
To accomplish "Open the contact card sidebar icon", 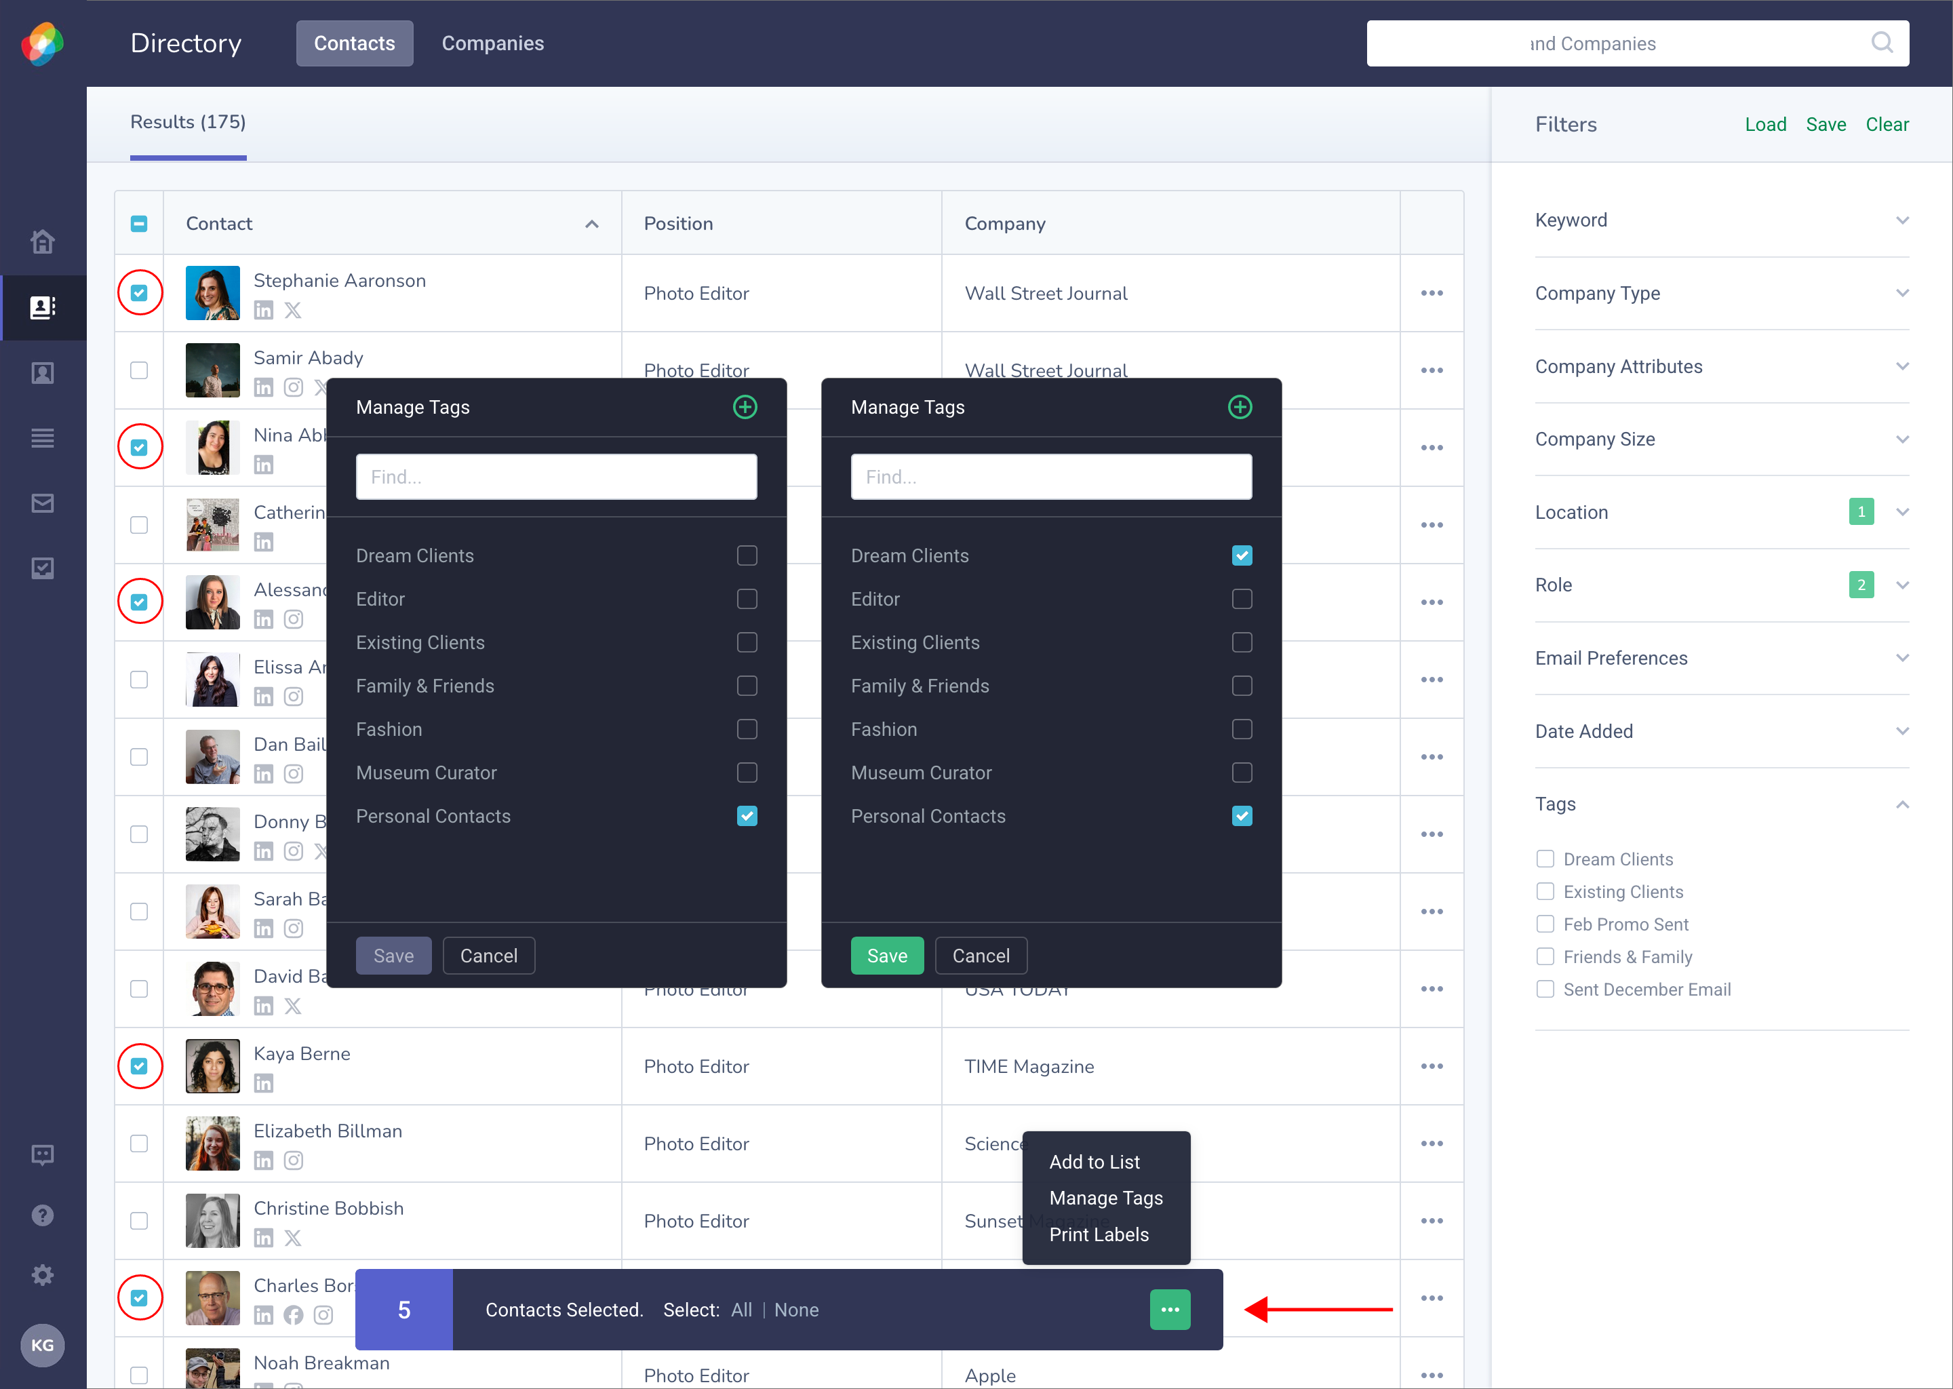I will coord(43,373).
